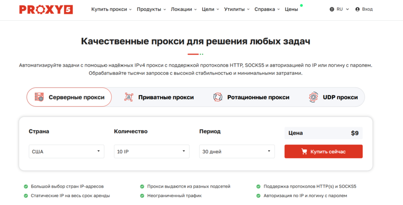Screen dimensions: 403x205
Task: Open the Купить прокси menu
Action: (x=111, y=9)
